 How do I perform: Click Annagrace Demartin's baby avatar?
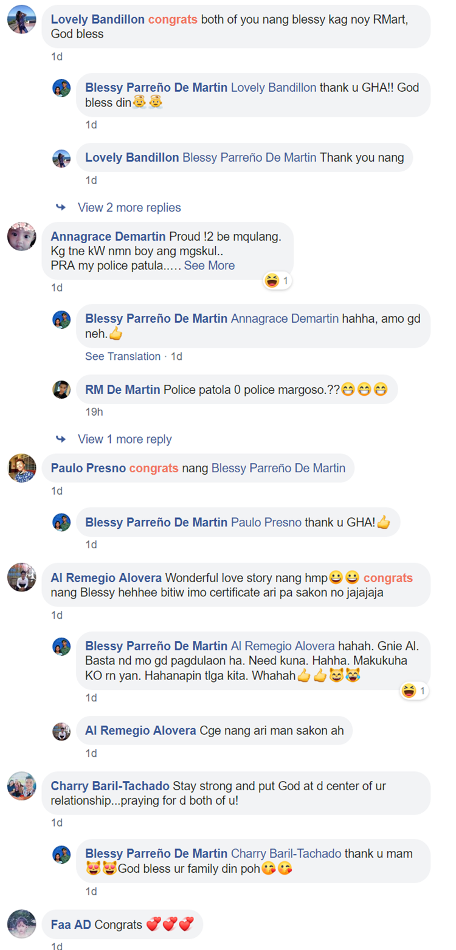coord(22,237)
